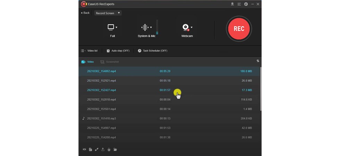Click the 00:01:38 duration value
The image size is (340, 156).
pyautogui.click(x=165, y=137)
